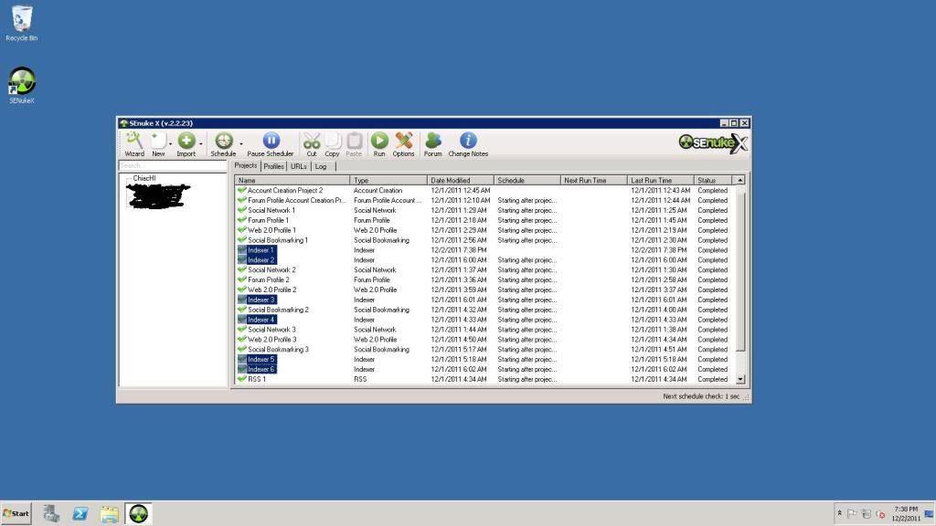Run the selected project
This screenshot has height=526, width=936.
pyautogui.click(x=379, y=144)
